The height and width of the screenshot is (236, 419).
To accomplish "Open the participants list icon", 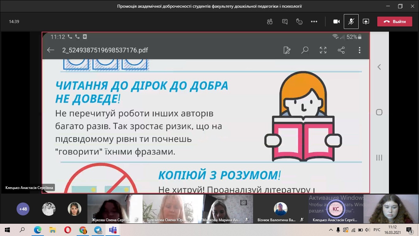I will 270,22.
